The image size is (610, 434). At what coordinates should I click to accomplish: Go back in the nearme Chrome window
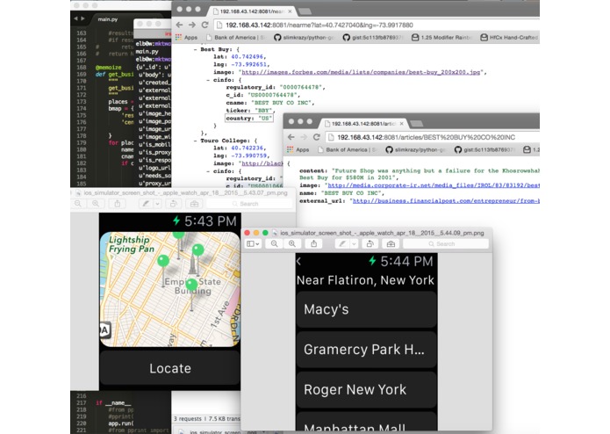tap(179, 25)
